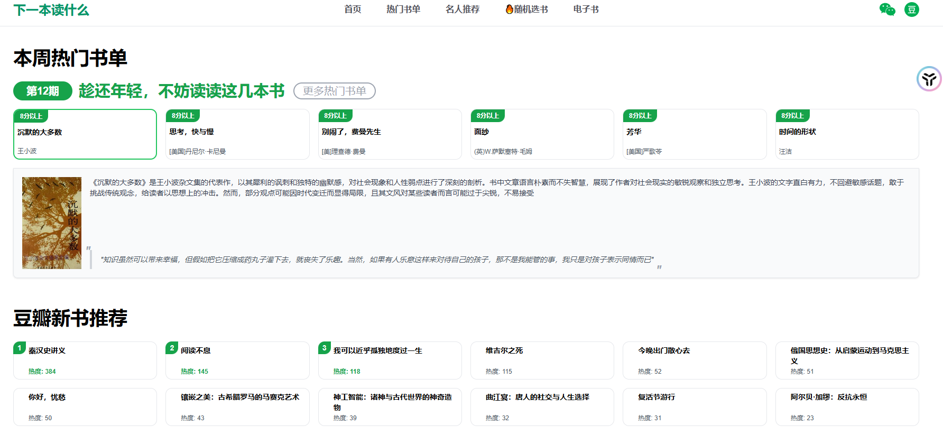The image size is (943, 444).
Task: Select the 时间的形状 book card
Action: click(x=847, y=134)
